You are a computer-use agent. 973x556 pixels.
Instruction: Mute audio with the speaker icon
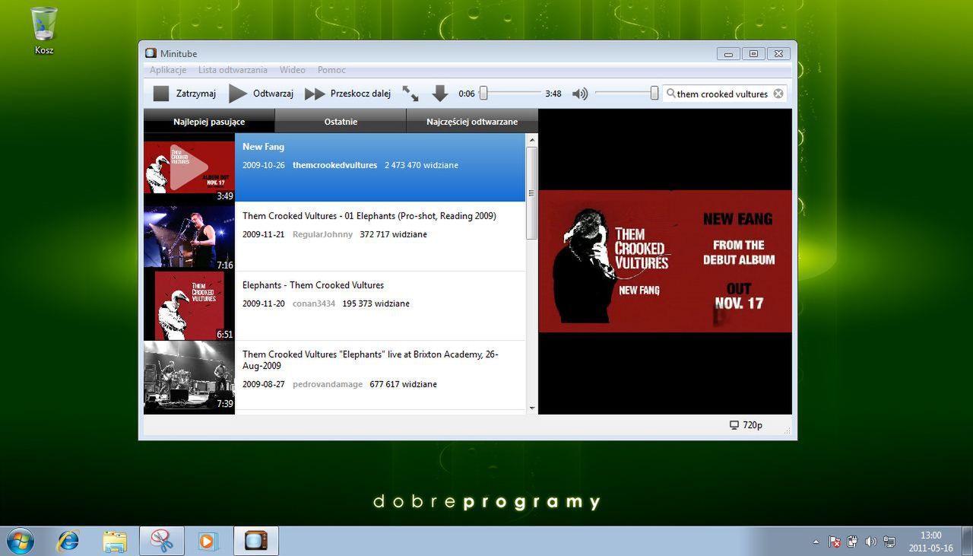pos(580,94)
